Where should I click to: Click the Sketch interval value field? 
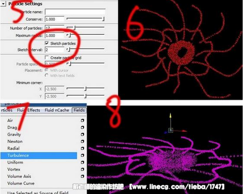(55, 50)
